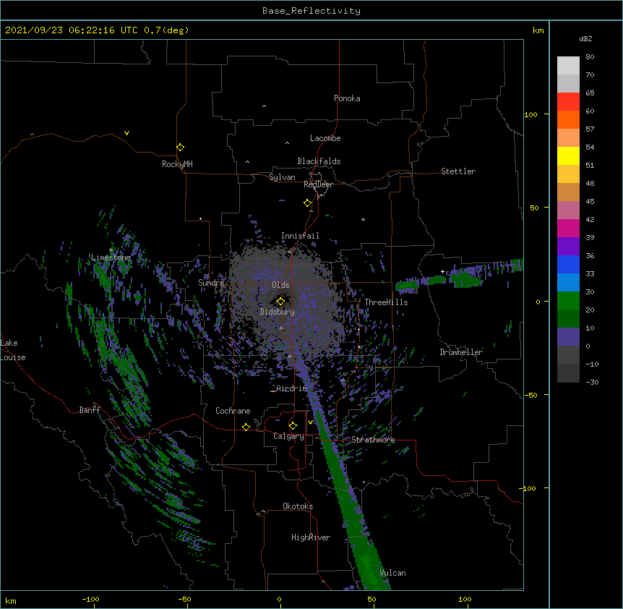Viewport: 623px width, 609px height.
Task: Click the Didsbury city label
Action: (x=278, y=312)
